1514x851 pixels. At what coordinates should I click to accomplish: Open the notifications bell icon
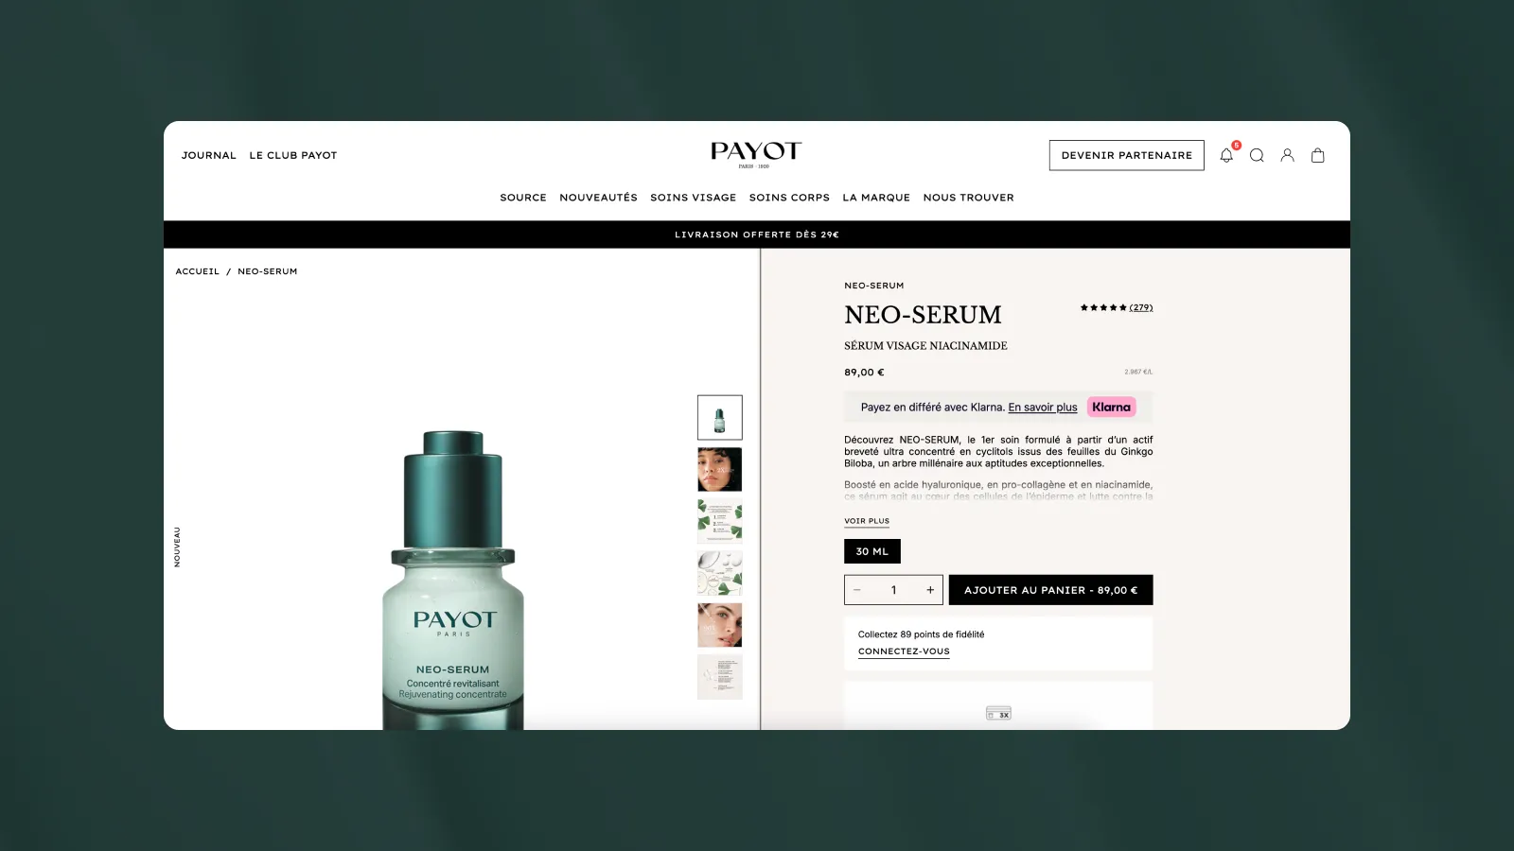pyautogui.click(x=1226, y=155)
